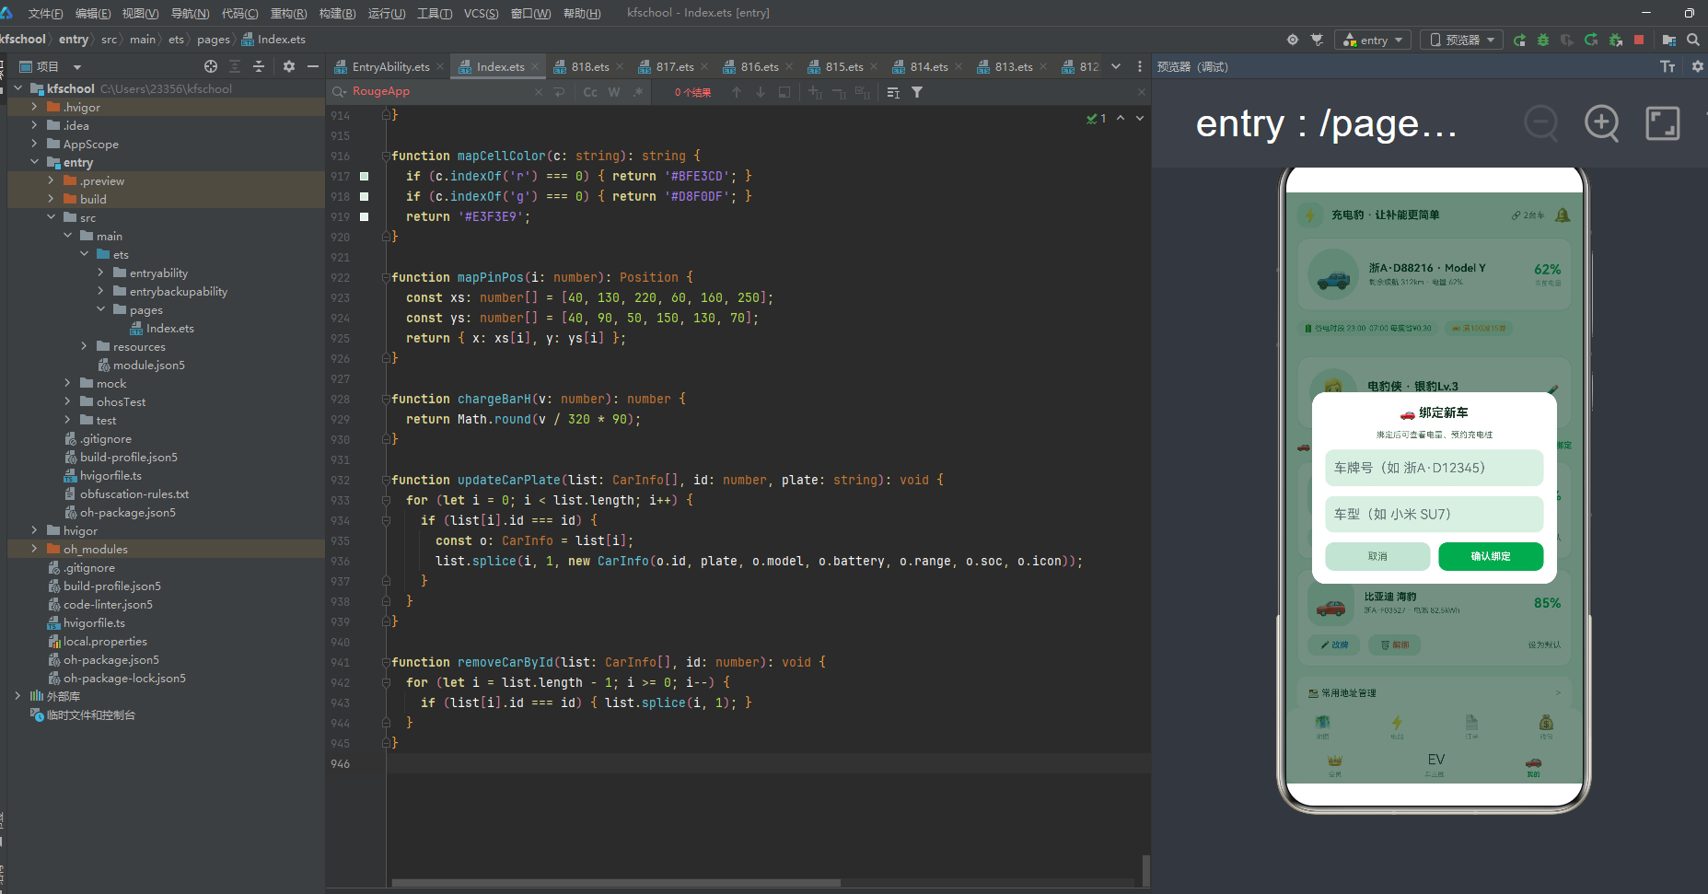The image size is (1708, 894).
Task: Click the target device sync icon
Action: tap(1293, 40)
